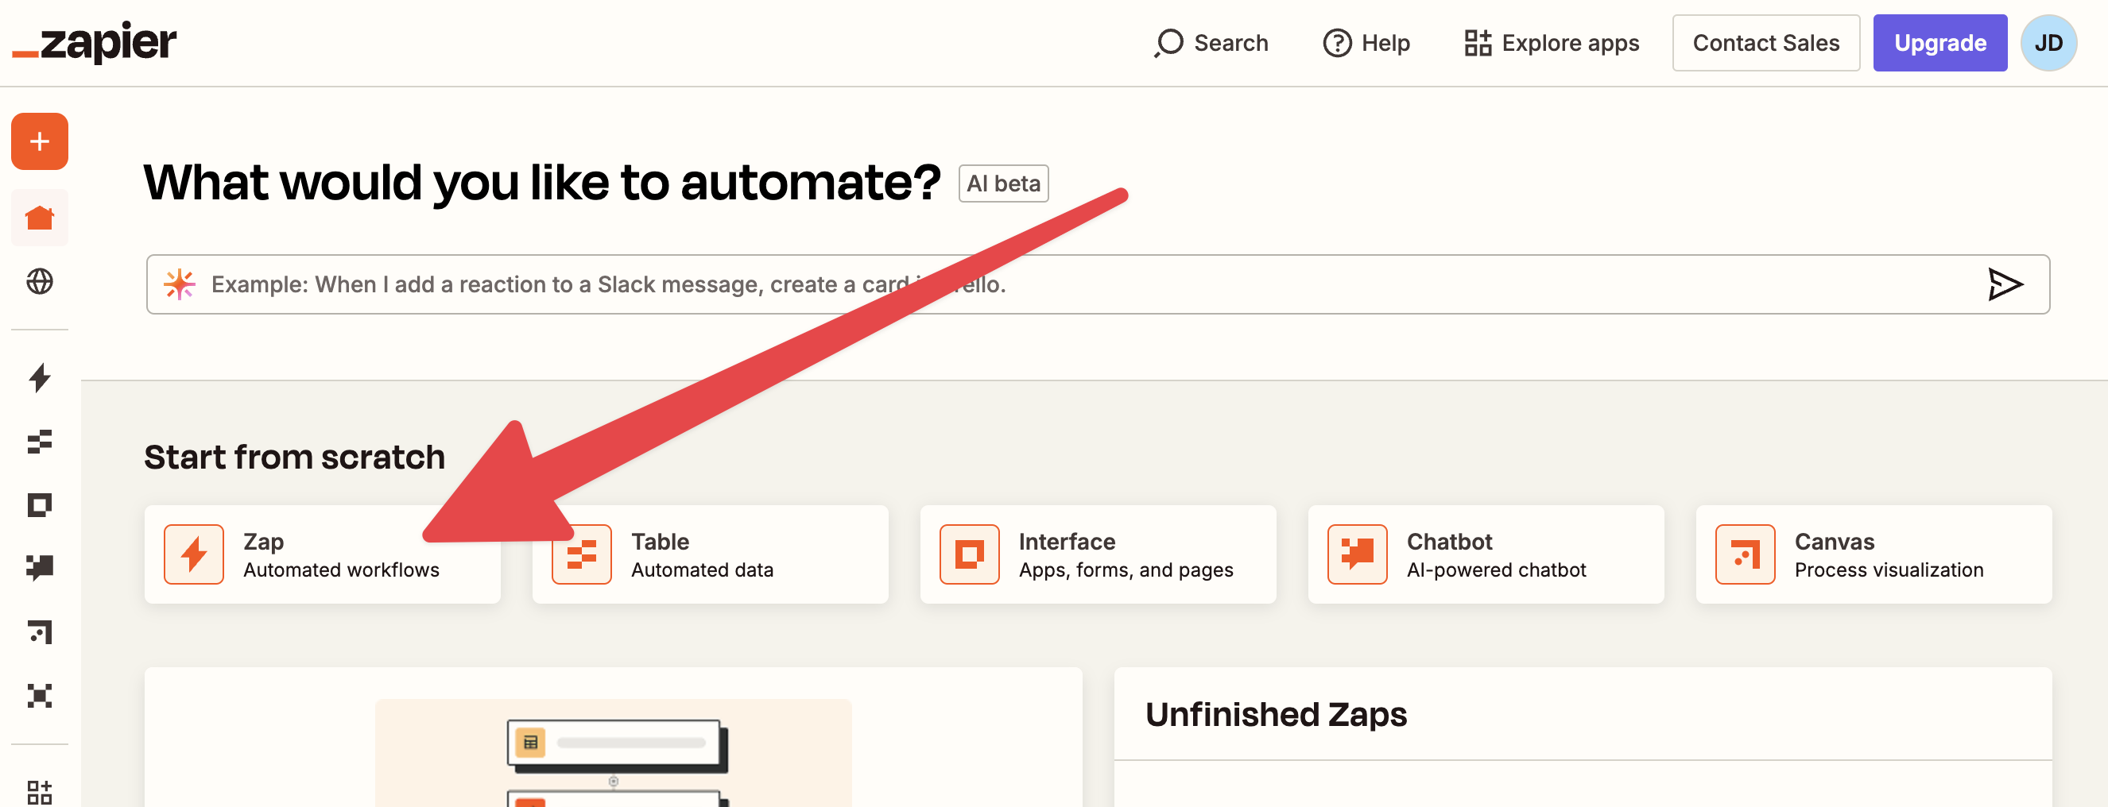Click the Zapier logo
The width and height of the screenshot is (2108, 807).
(x=94, y=43)
